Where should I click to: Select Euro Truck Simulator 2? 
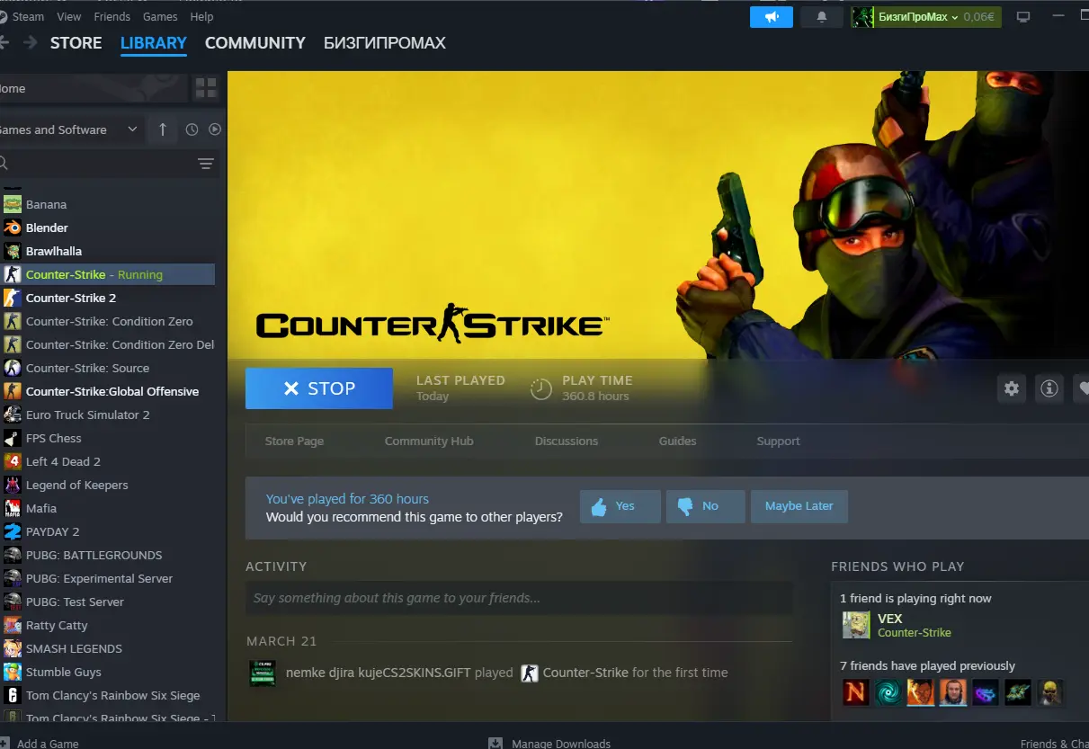[108, 415]
